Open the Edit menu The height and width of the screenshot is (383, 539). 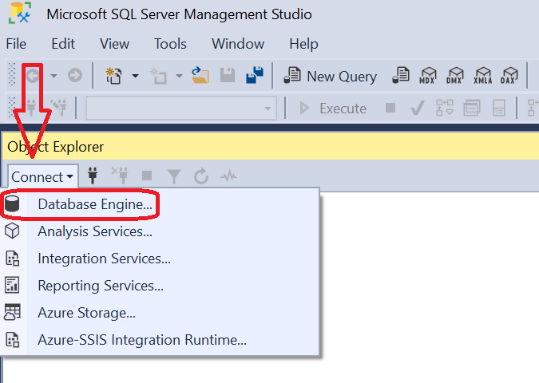pyautogui.click(x=63, y=44)
